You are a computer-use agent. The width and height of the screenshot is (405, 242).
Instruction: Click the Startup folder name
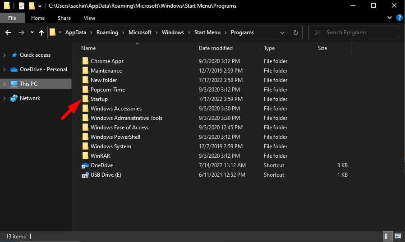99,99
